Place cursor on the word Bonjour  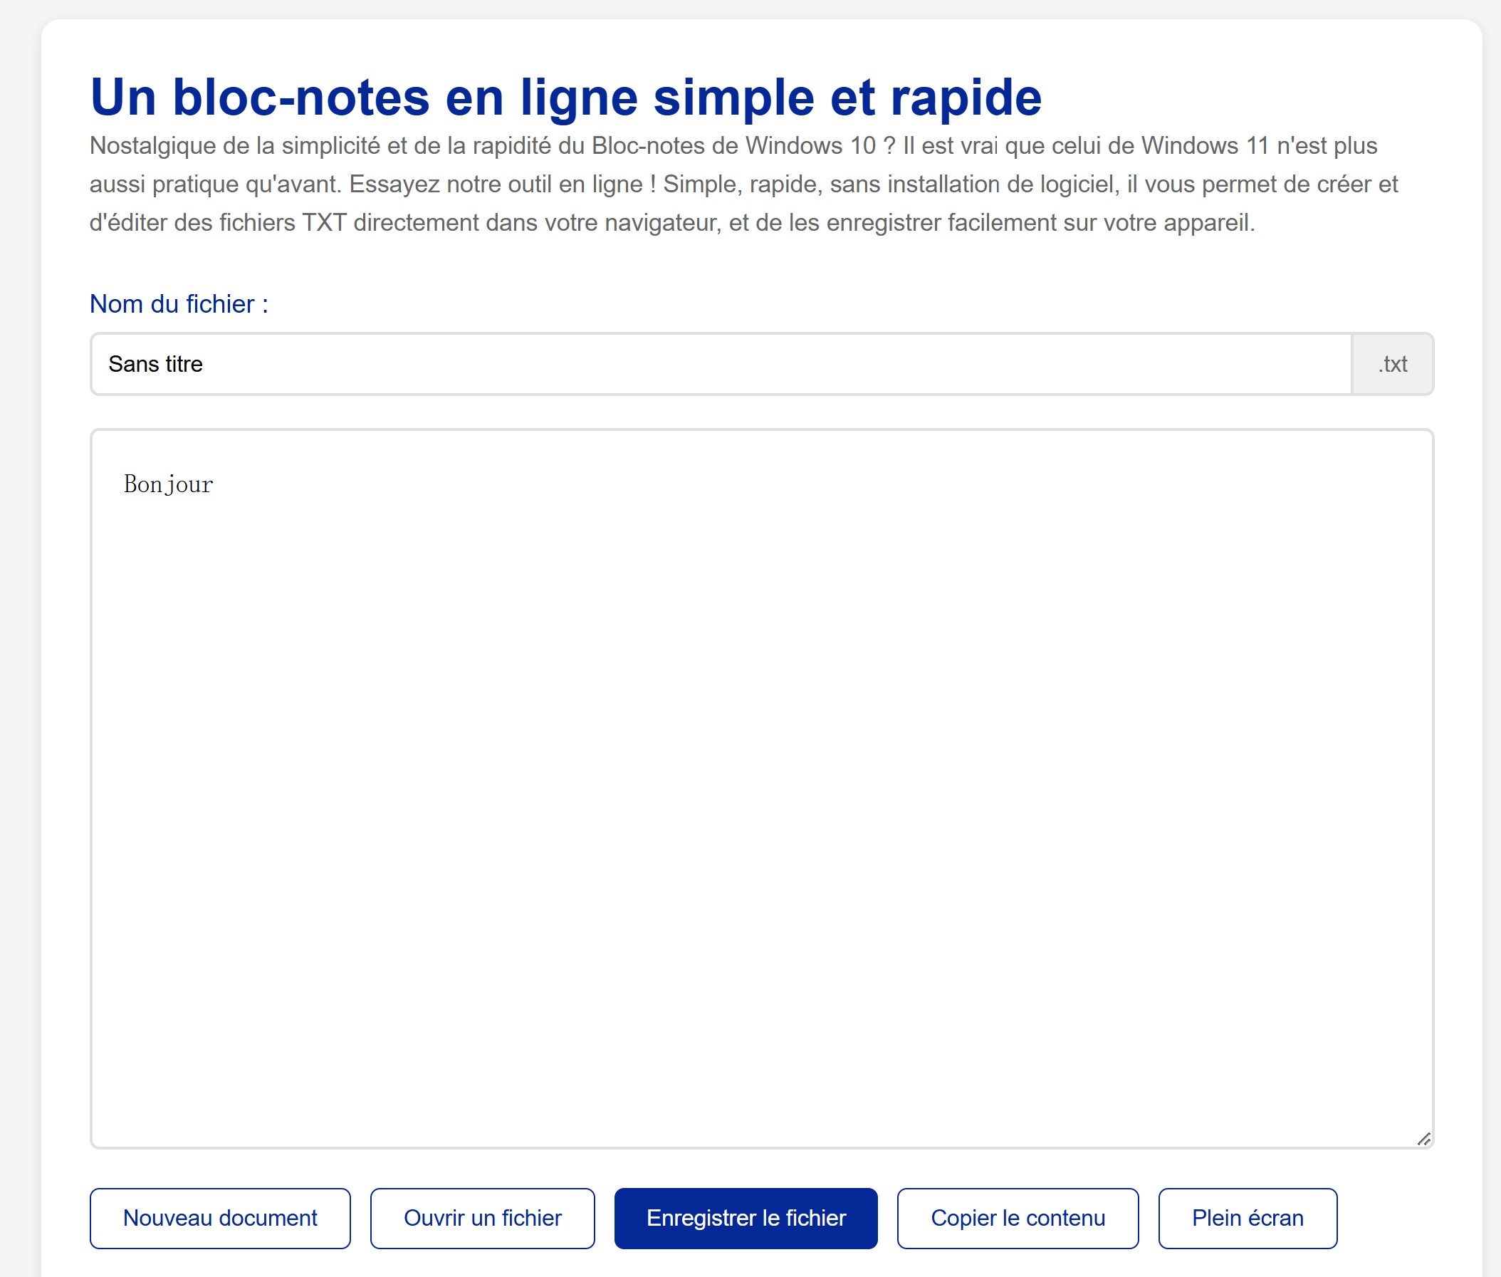169,484
